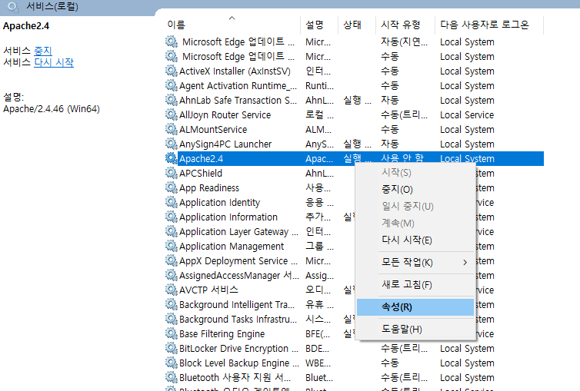Click the gear icon of BitLocker Drive Encryption

[x=172, y=348]
